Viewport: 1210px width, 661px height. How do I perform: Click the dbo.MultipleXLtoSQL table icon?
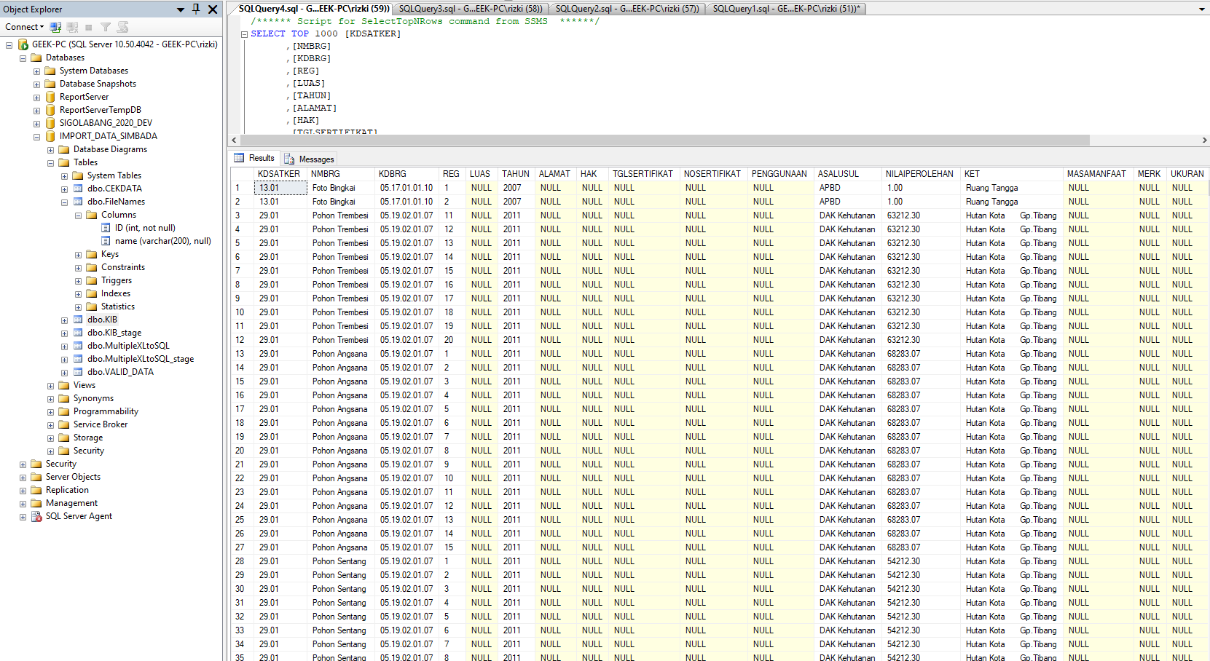[x=78, y=346]
